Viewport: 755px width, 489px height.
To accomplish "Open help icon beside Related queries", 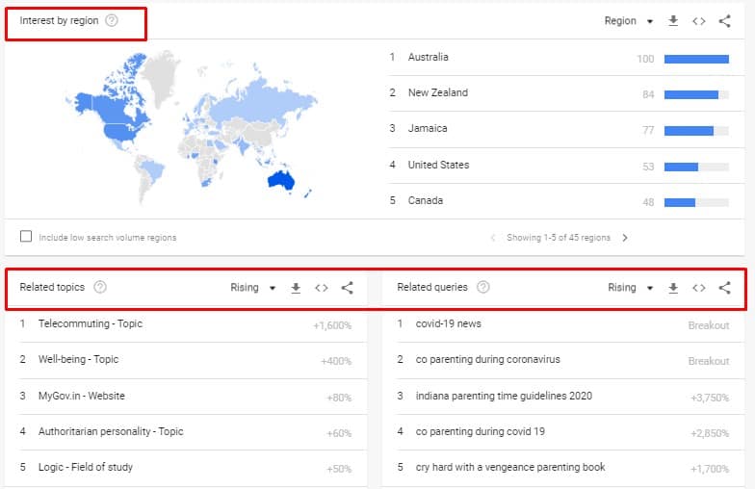I will tap(483, 287).
